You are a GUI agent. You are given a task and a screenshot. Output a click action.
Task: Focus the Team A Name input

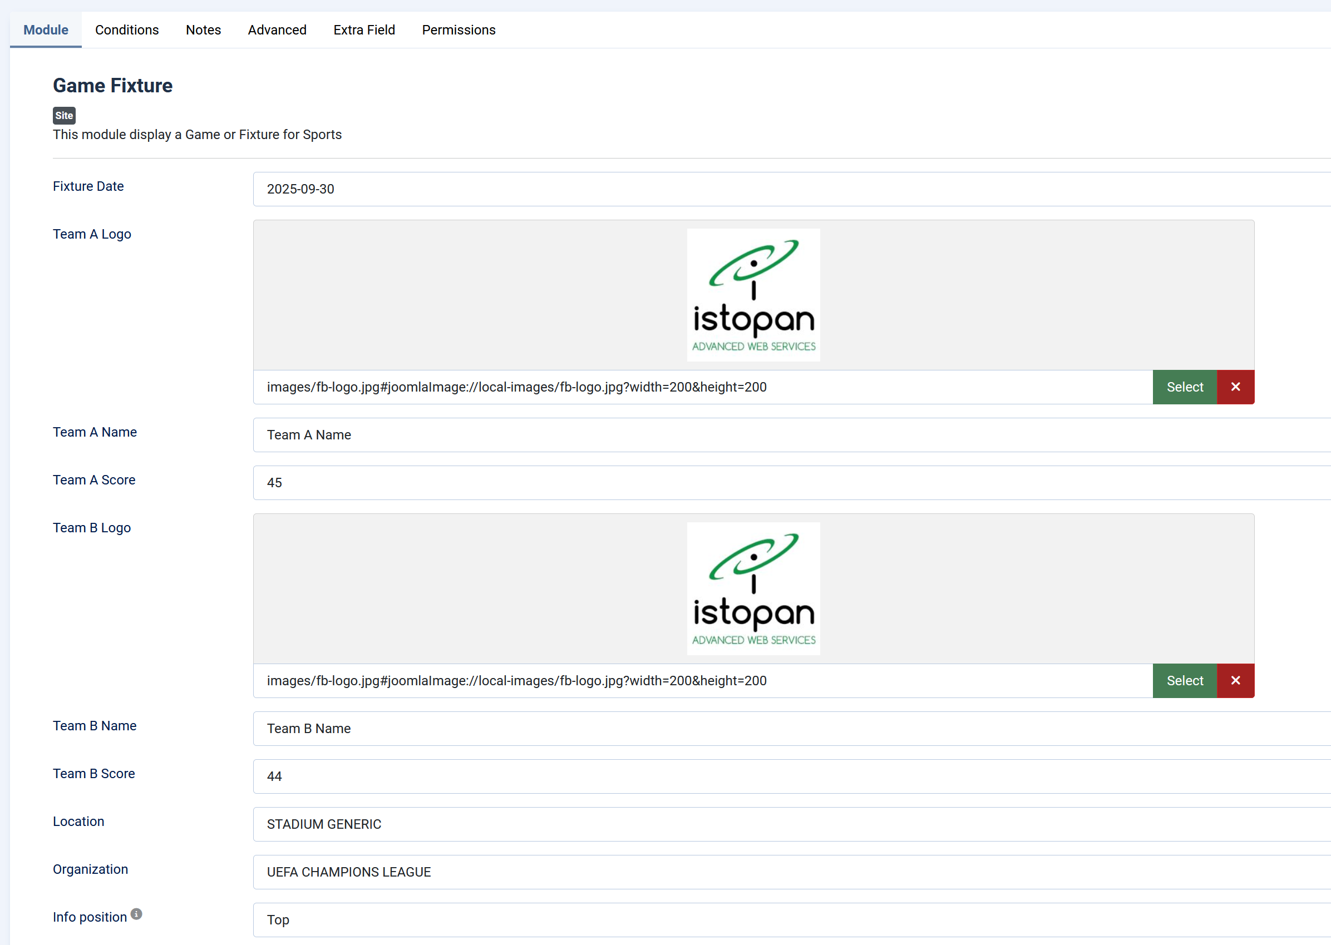tap(791, 434)
